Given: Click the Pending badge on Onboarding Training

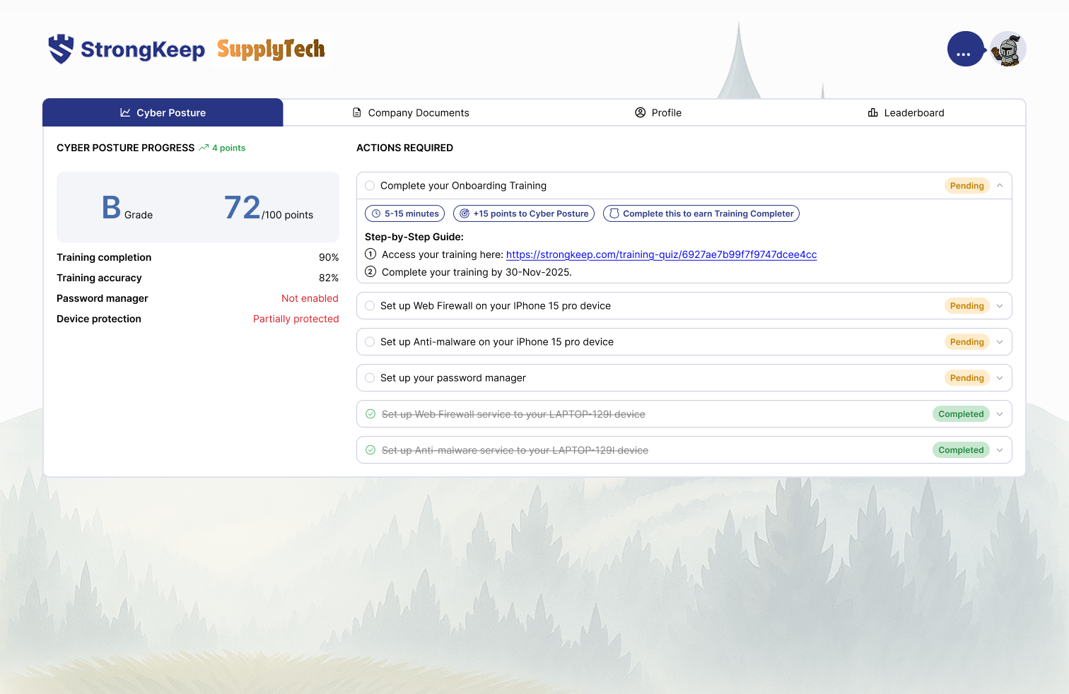Looking at the screenshot, I should pos(966,186).
